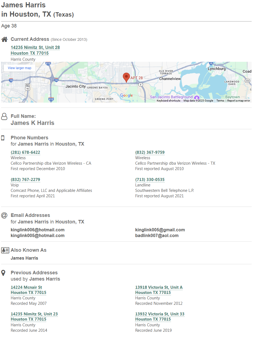Click the person icon next to Full Name

tap(4, 117)
